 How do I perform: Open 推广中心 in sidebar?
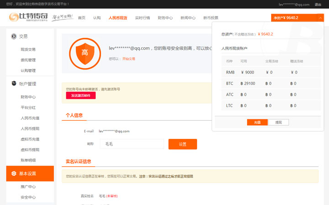pyautogui.click(x=28, y=187)
